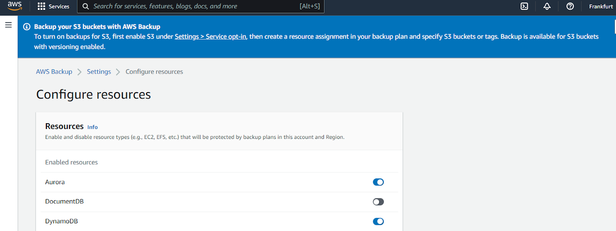Follow the Settings > Service opt-in link

(210, 37)
